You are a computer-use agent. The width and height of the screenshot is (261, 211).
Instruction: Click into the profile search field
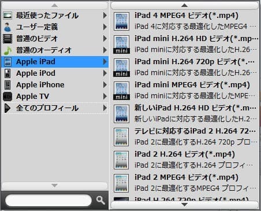tap(49, 201)
